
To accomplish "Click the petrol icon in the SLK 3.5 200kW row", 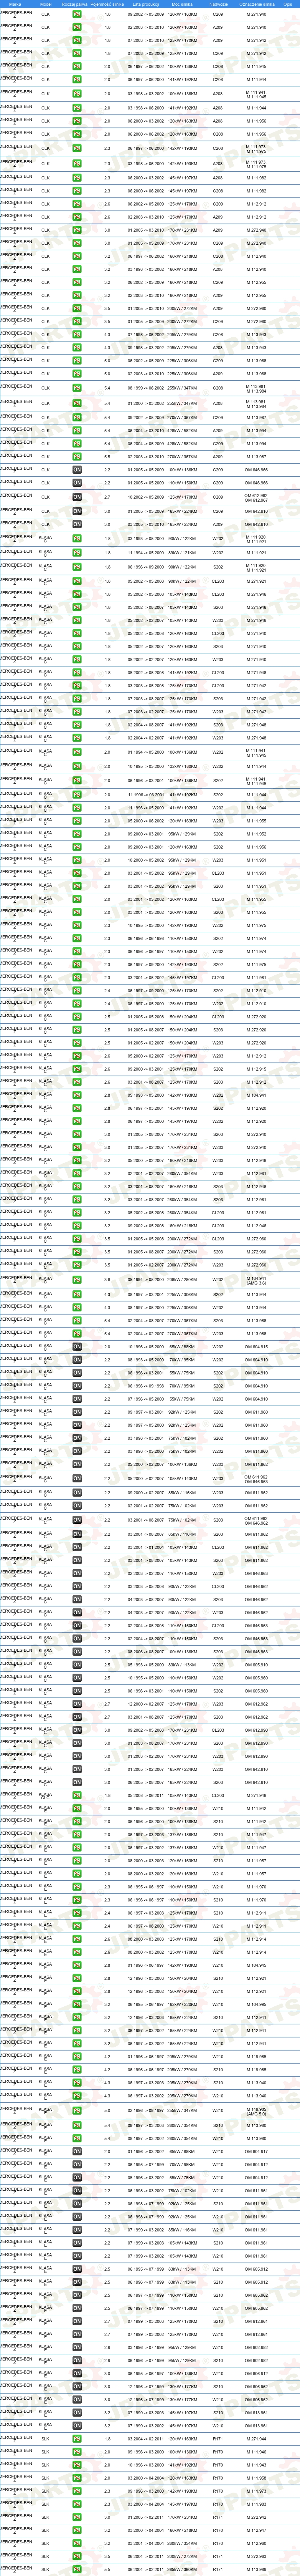I will (x=77, y=2556).
